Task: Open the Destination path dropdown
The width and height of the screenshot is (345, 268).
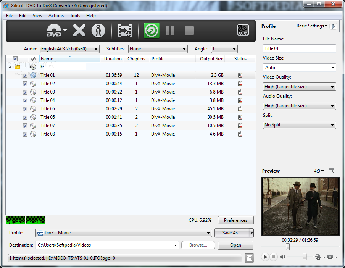Action: (x=107, y=245)
